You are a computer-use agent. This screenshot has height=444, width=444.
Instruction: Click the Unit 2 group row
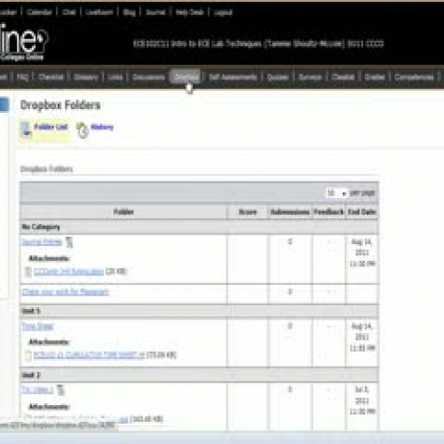click(199, 375)
